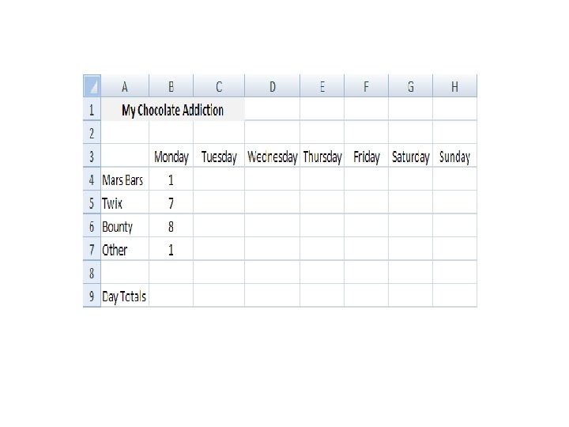This screenshot has height=427, width=569.
Task: Select the Day Totals label cell
Action: point(125,296)
